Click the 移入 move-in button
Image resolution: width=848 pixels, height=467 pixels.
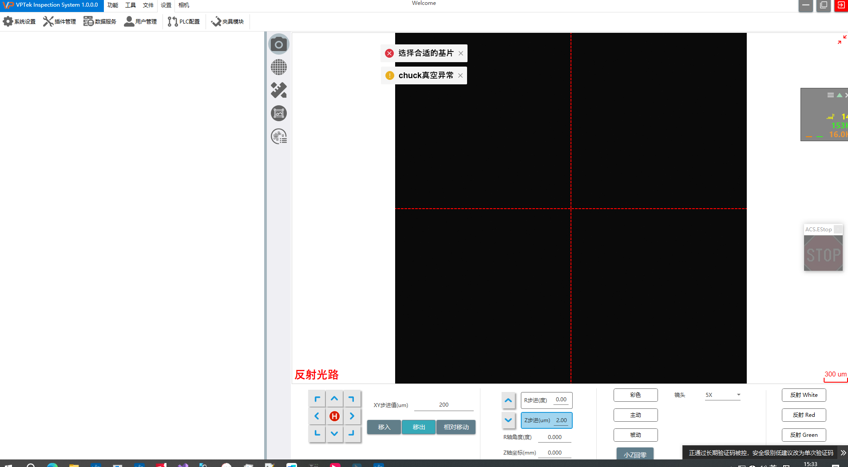[384, 427]
